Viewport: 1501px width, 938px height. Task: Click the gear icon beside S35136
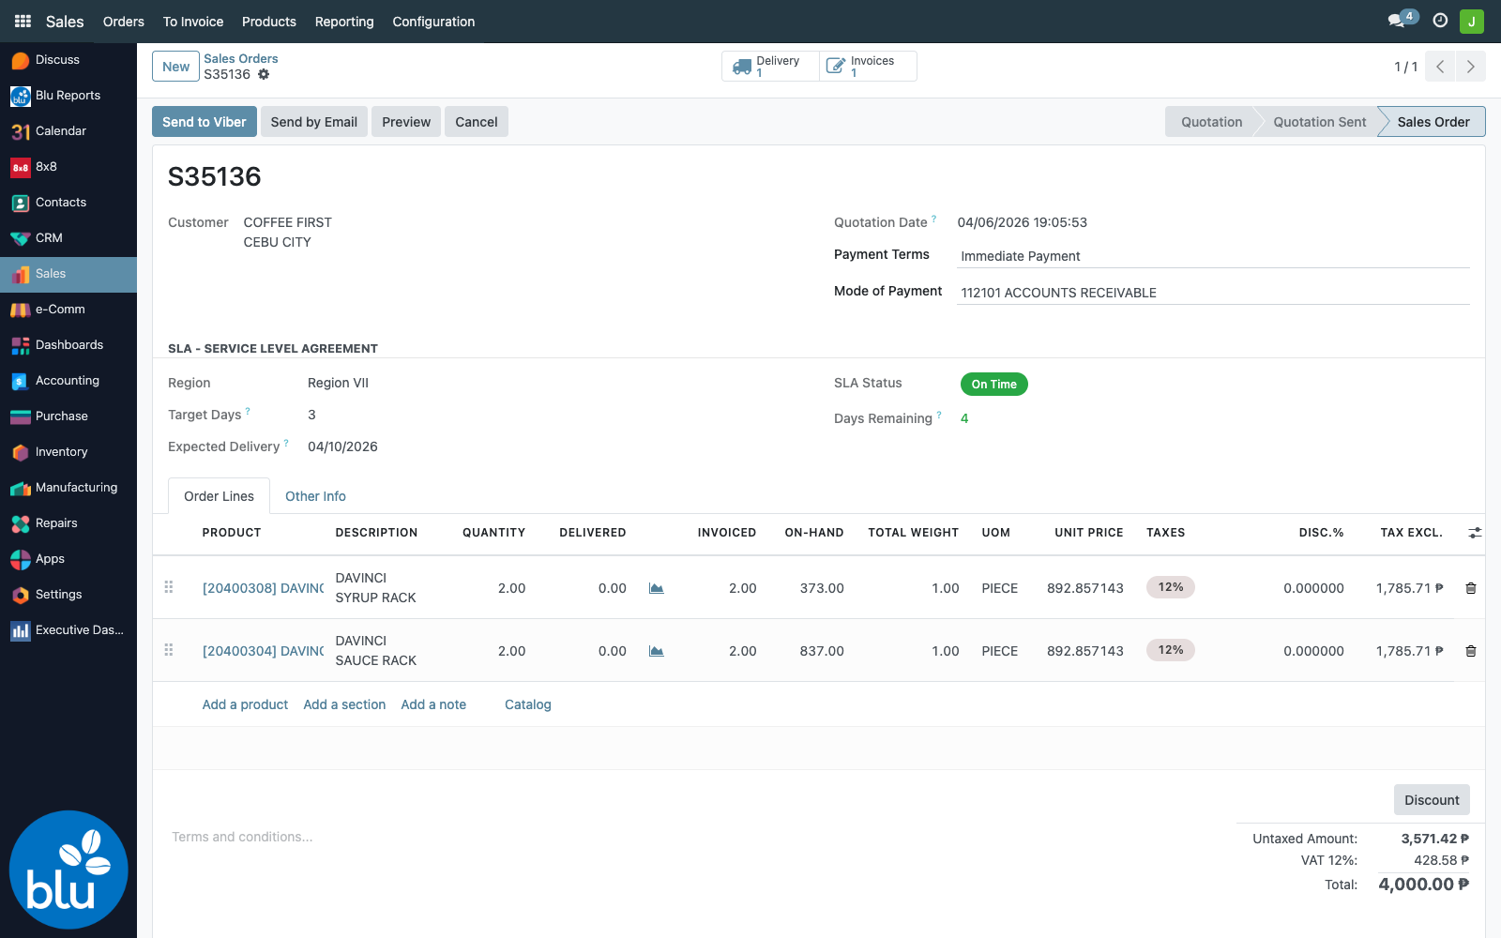pos(264,74)
